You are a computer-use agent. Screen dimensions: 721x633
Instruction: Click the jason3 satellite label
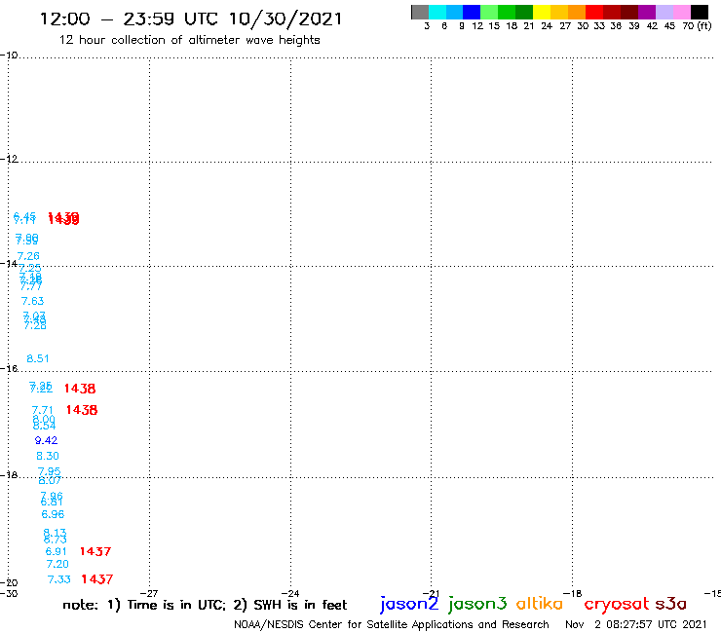(477, 604)
